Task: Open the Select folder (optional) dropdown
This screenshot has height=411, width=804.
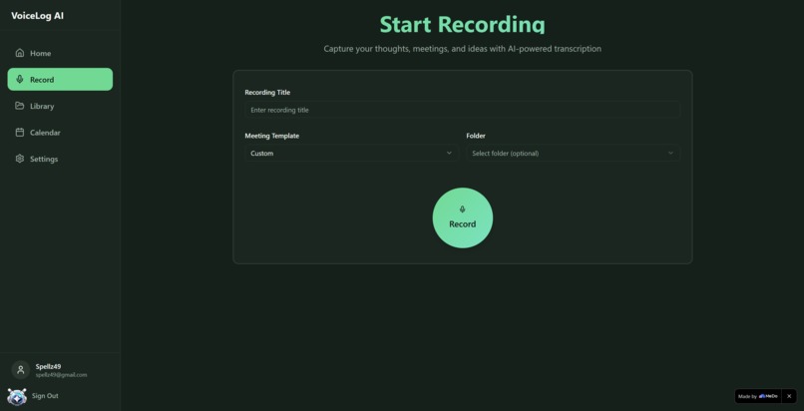Action: point(574,154)
